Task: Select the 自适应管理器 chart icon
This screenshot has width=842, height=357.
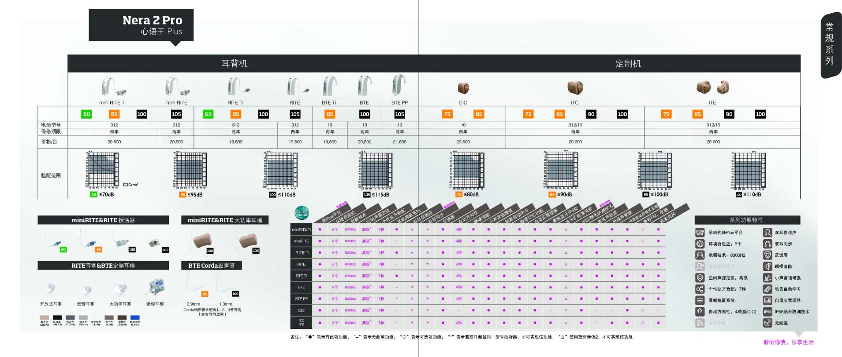Action: coord(767,300)
